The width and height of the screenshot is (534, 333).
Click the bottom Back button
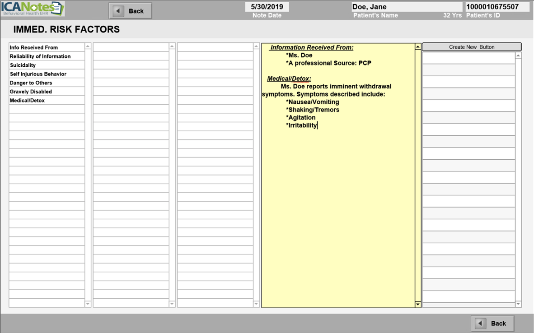tap(492, 323)
